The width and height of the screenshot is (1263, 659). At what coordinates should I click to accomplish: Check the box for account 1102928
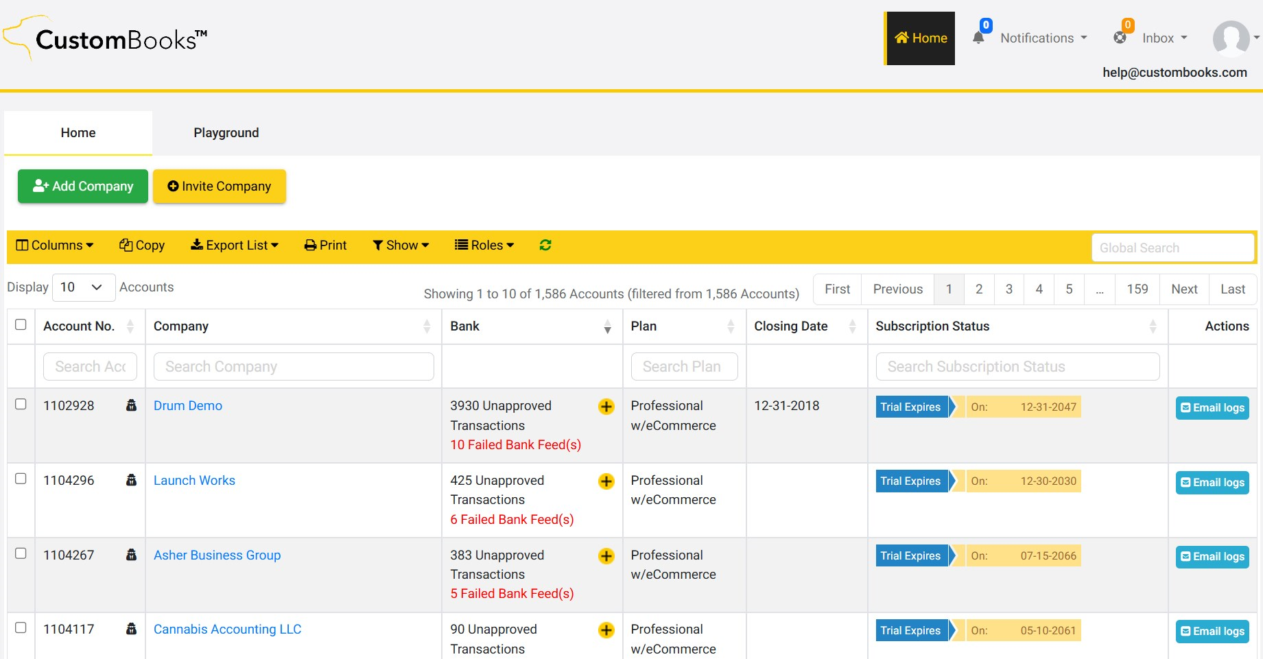(x=21, y=405)
